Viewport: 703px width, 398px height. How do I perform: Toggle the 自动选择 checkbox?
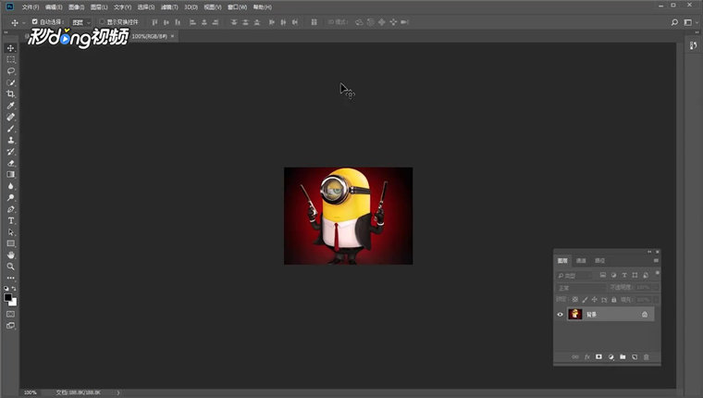click(x=34, y=21)
